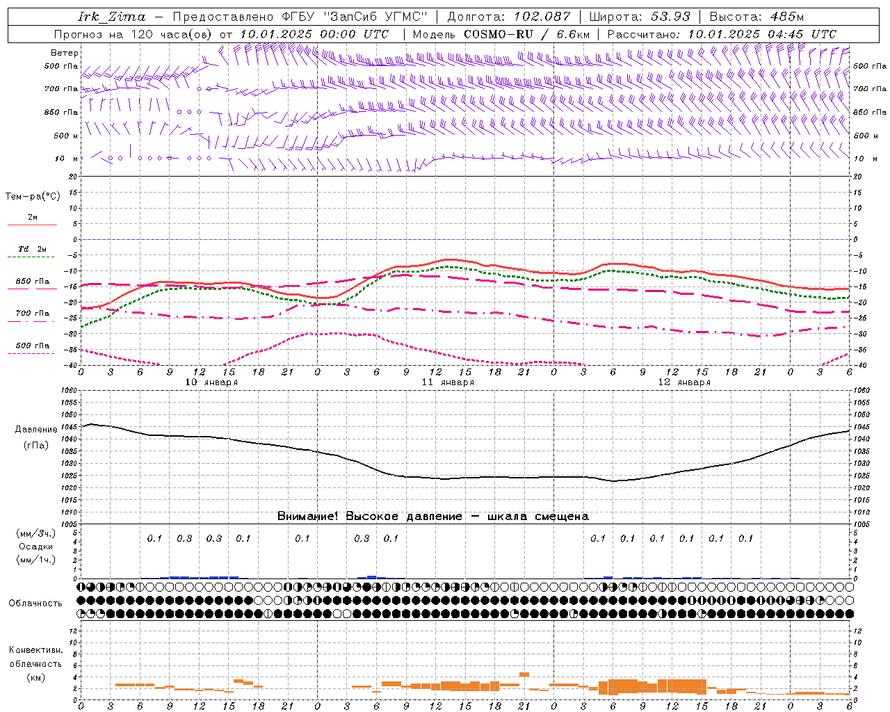Select the text Предоставлено ФГБУ "ЗапСиб УГМС"
890x712 pixels.
click(x=300, y=17)
